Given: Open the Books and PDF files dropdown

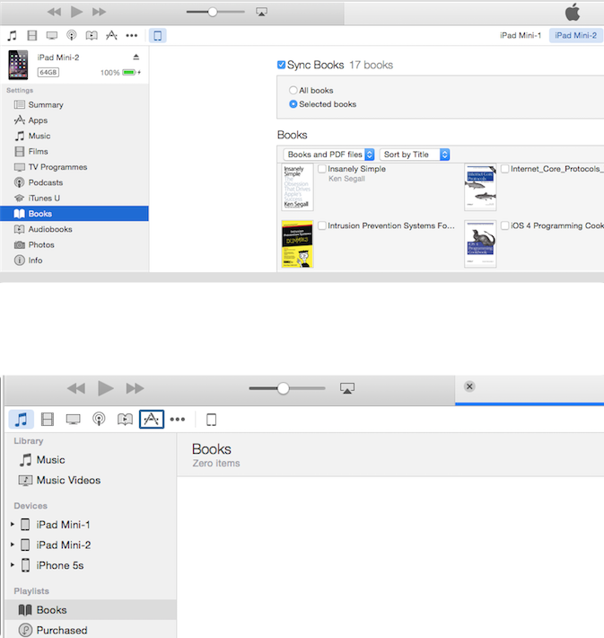Looking at the screenshot, I should click(x=328, y=155).
